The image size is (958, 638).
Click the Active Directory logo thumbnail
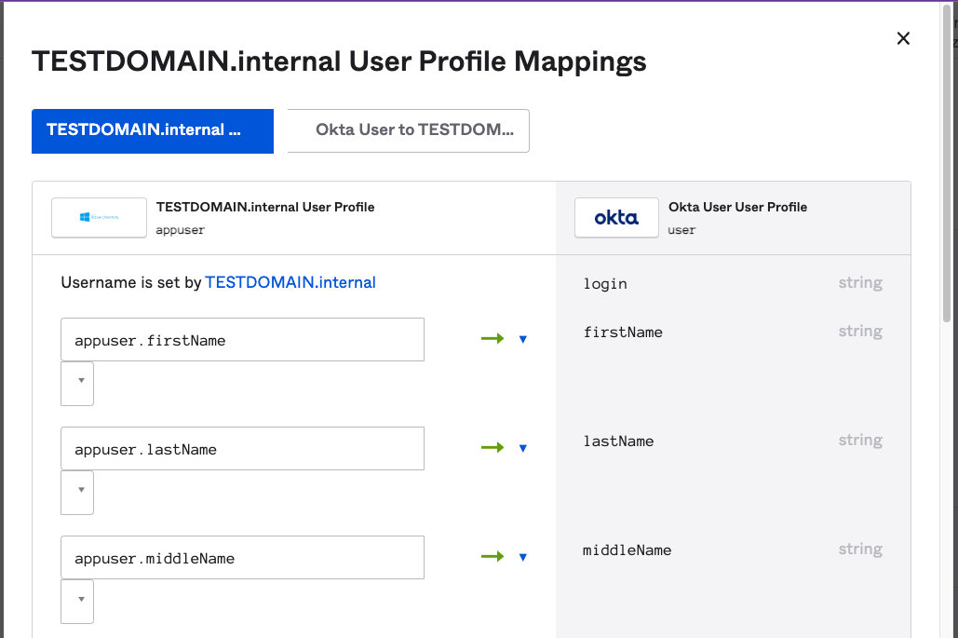99,218
